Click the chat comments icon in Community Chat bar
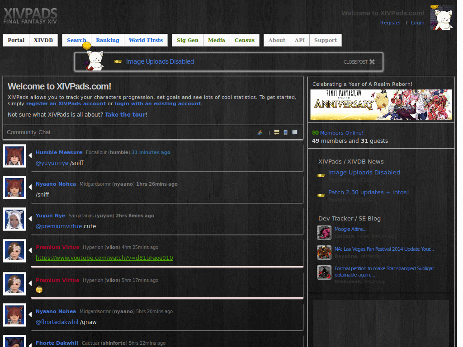Screen dimensions: 463x347 276,132
